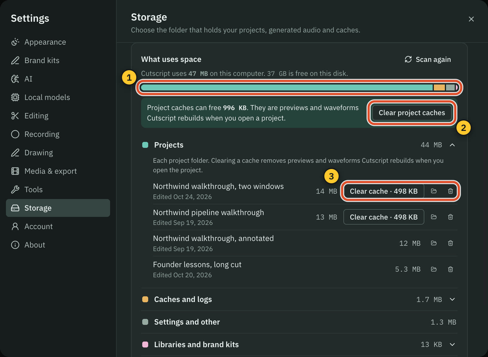
Task: Click Clear project caches button
Action: (412, 113)
